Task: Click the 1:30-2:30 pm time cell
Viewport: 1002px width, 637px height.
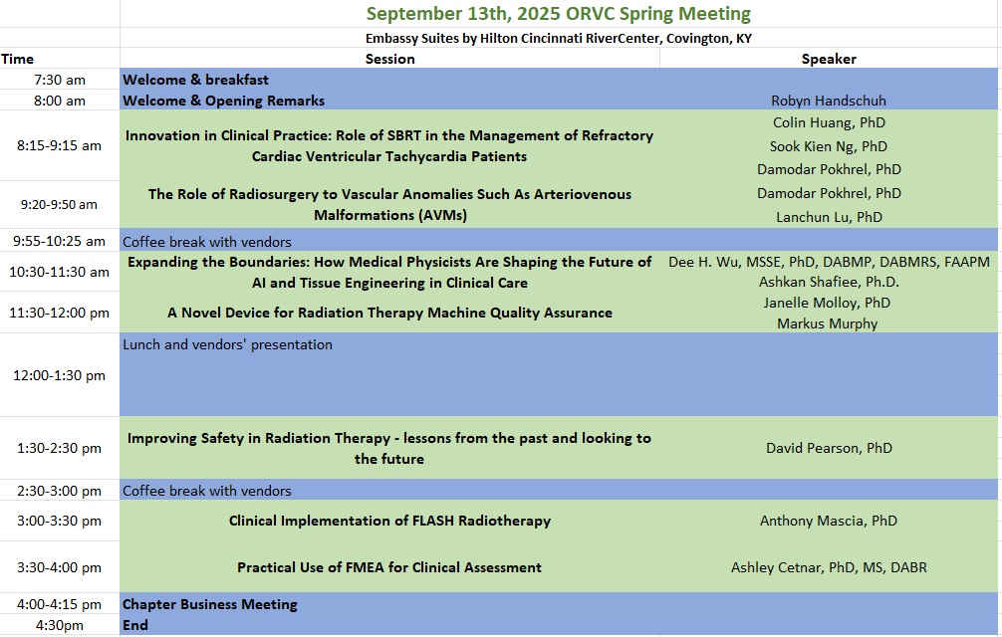Action: 60,448
